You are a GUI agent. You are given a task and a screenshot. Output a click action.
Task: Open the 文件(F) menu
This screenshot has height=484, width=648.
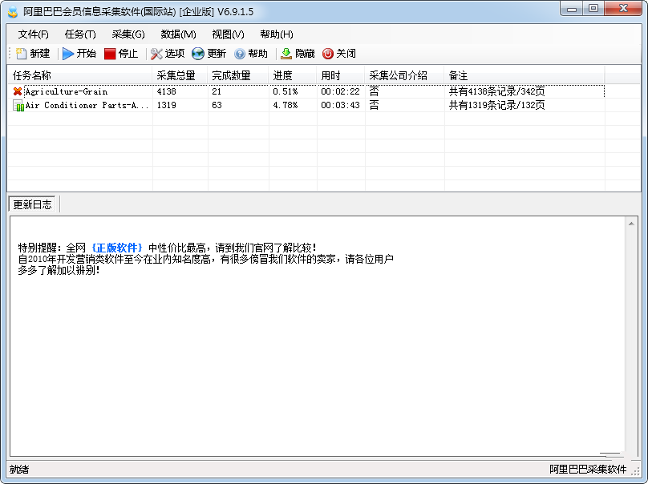(33, 34)
